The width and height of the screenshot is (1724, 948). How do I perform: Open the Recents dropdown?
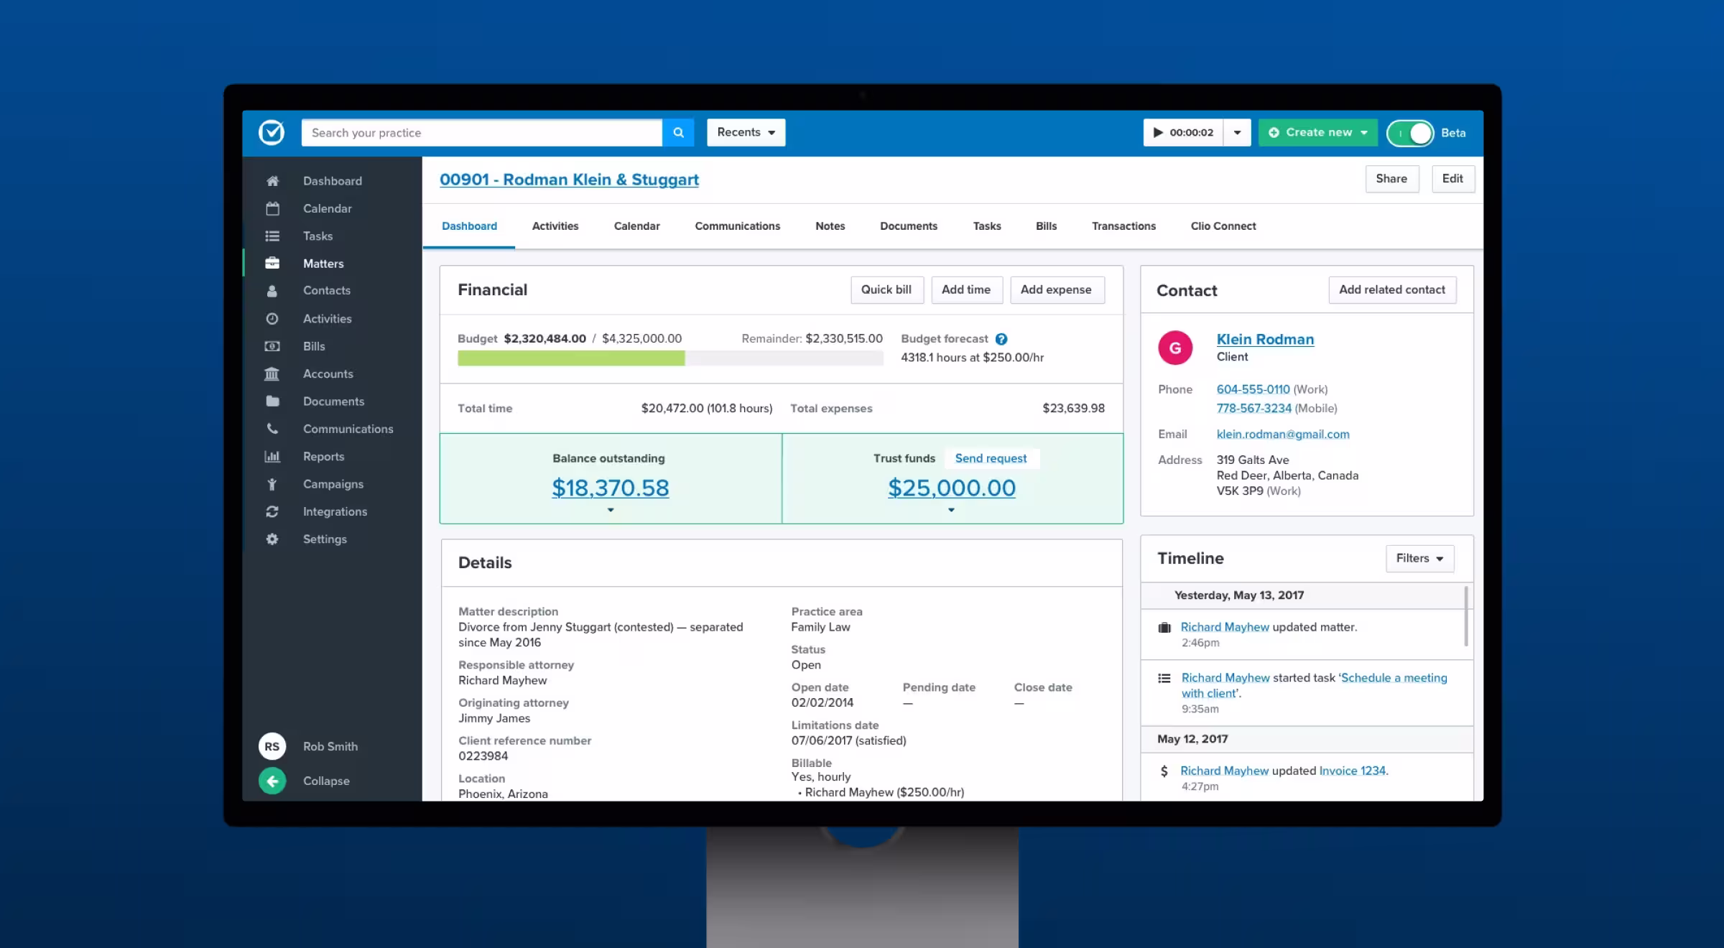[x=746, y=132]
